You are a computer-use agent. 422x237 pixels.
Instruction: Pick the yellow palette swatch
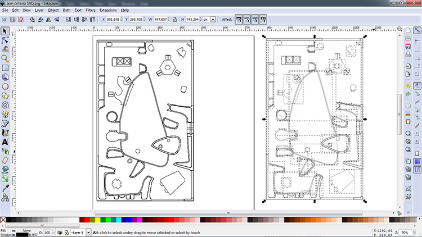98,220
